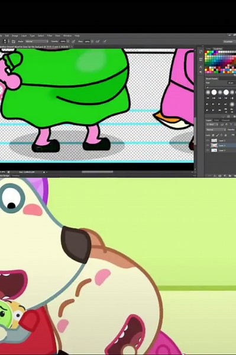Toggle lock transparent pixels

coord(213,135)
